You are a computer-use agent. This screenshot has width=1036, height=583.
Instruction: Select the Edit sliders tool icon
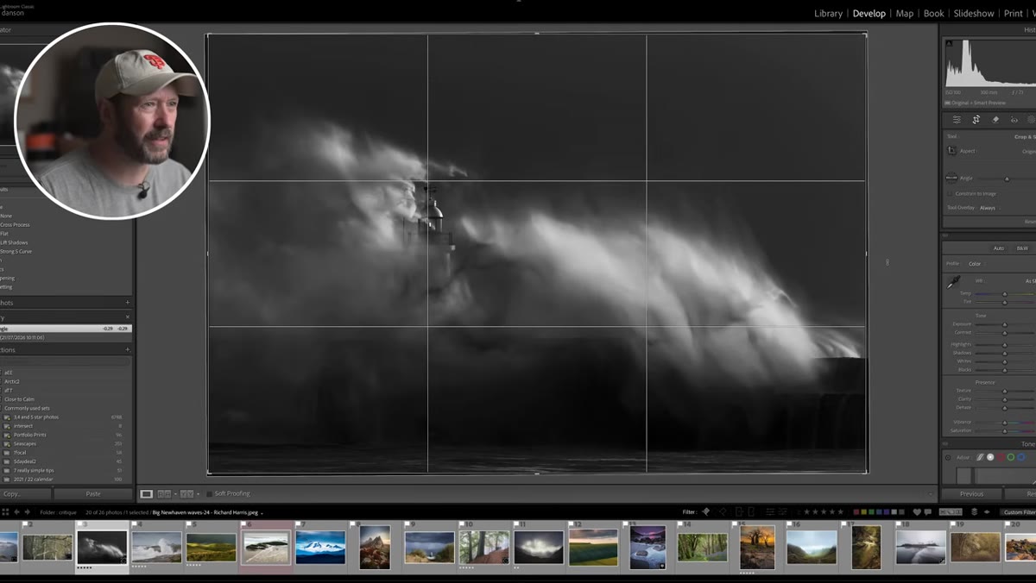click(957, 120)
